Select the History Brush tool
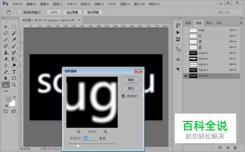 click(x=14, y=53)
